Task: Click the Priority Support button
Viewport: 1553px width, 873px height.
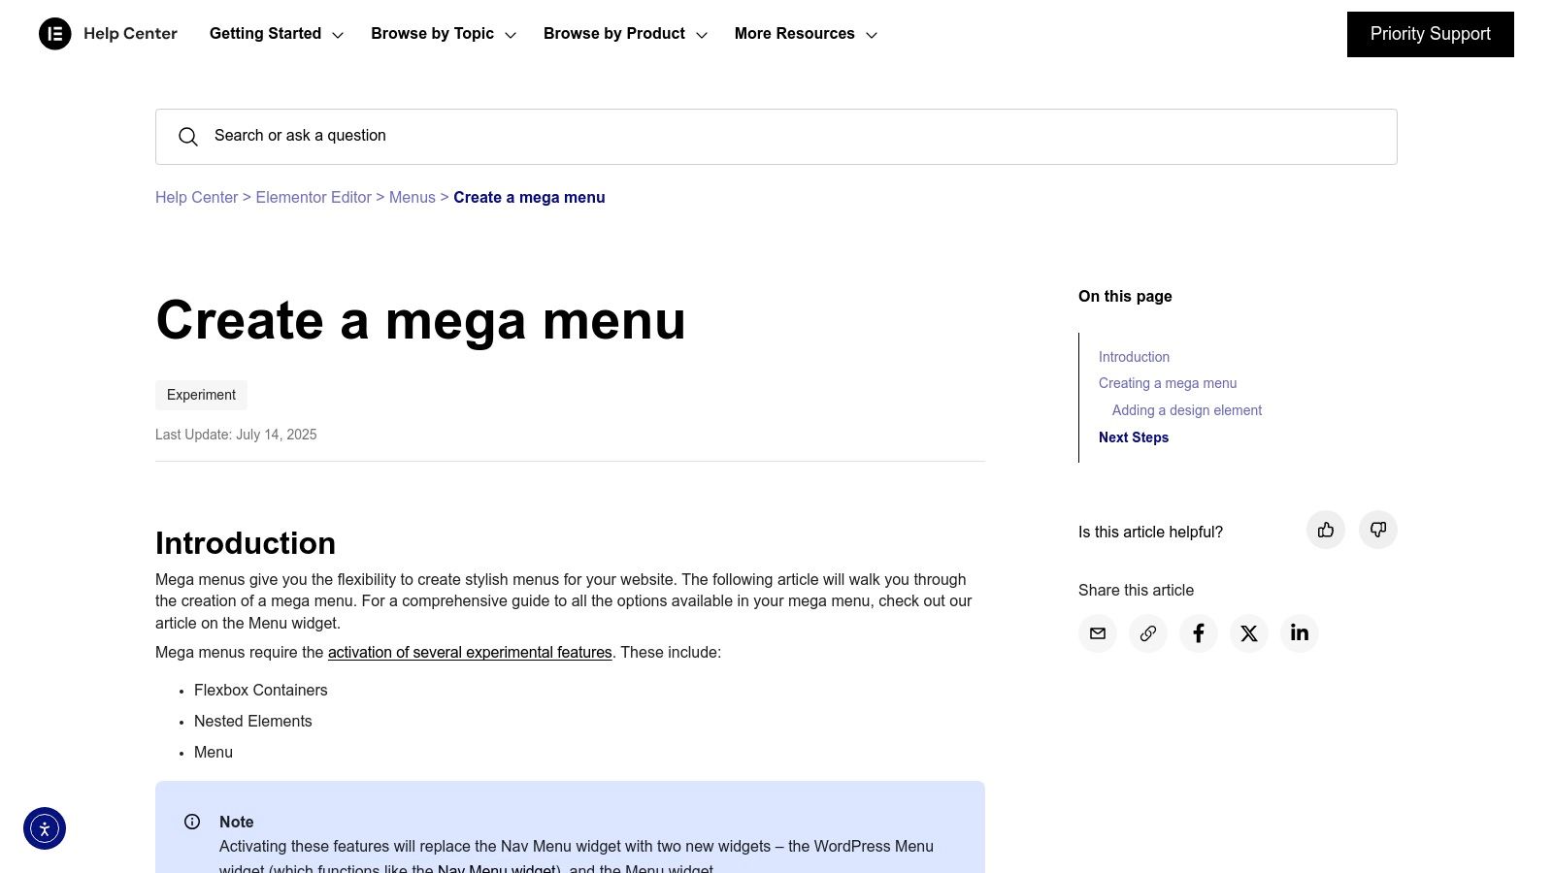Action: pos(1430,34)
